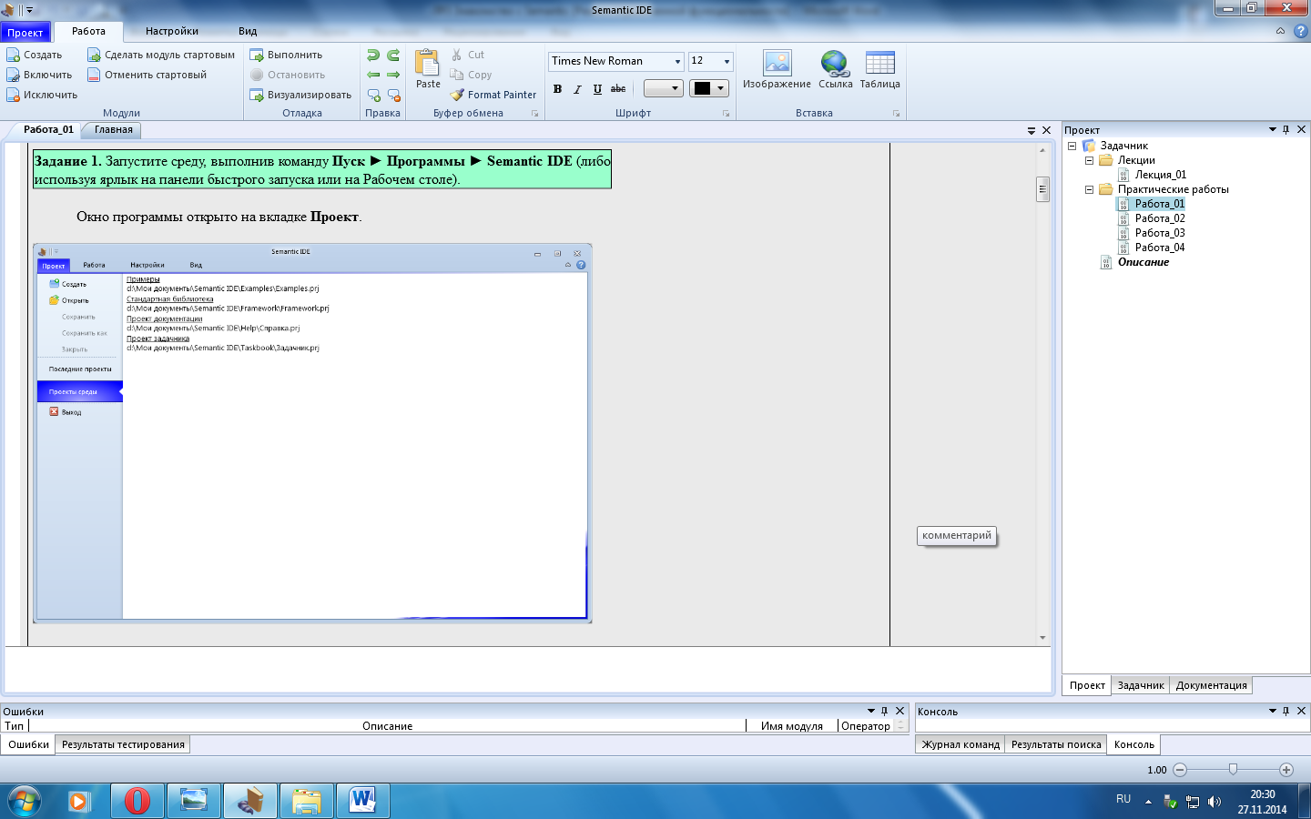Switch to the Главная document tab
The width and height of the screenshot is (1311, 819).
point(114,129)
